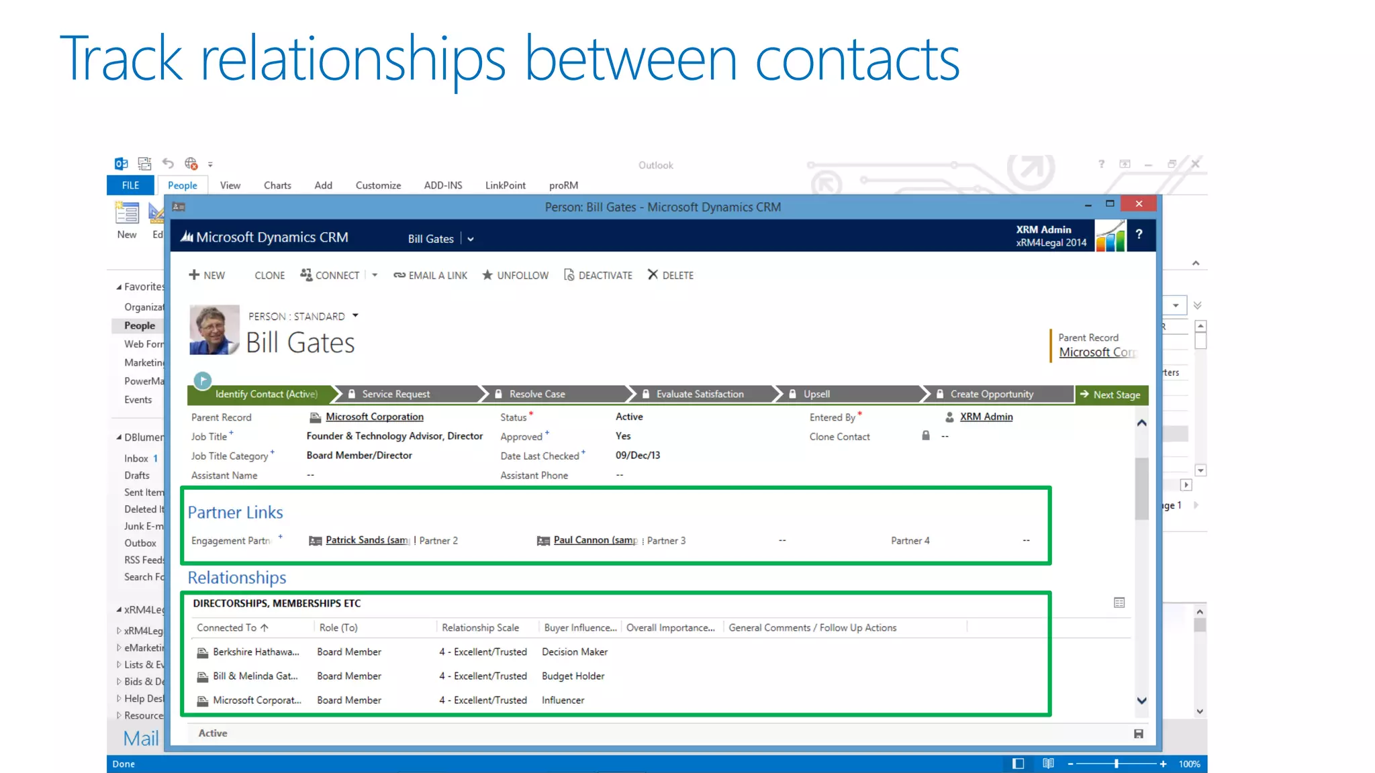Image resolution: width=1375 pixels, height=773 pixels.
Task: Open the View ribbon tab
Action: (230, 185)
